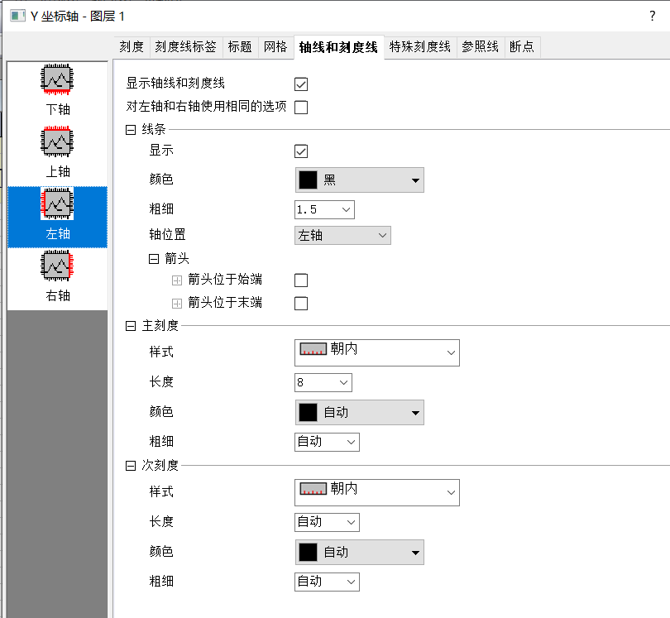Open the 断点 tab
This screenshot has width=670, height=618.
tap(521, 47)
